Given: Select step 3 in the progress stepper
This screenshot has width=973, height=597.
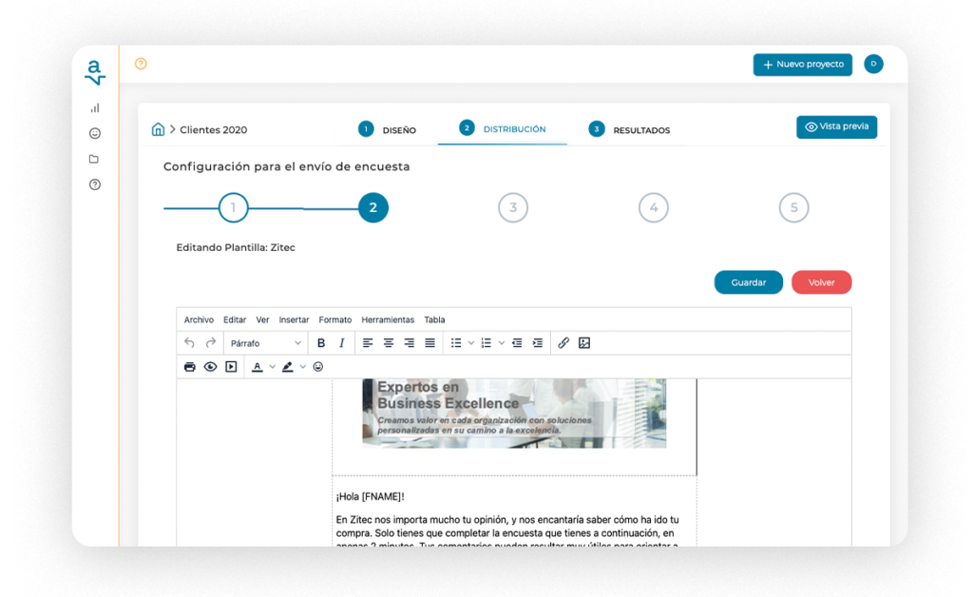Looking at the screenshot, I should coord(513,207).
